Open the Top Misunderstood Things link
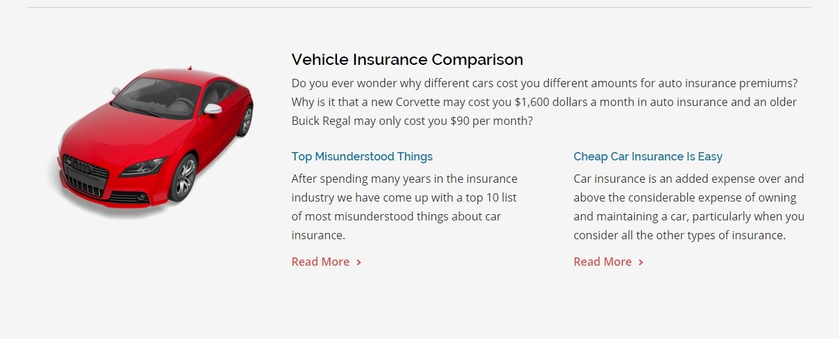The height and width of the screenshot is (339, 839). 362,156
